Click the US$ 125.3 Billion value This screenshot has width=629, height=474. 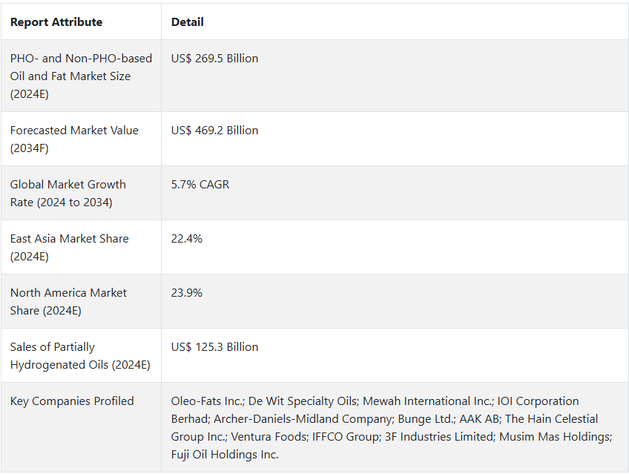214,347
